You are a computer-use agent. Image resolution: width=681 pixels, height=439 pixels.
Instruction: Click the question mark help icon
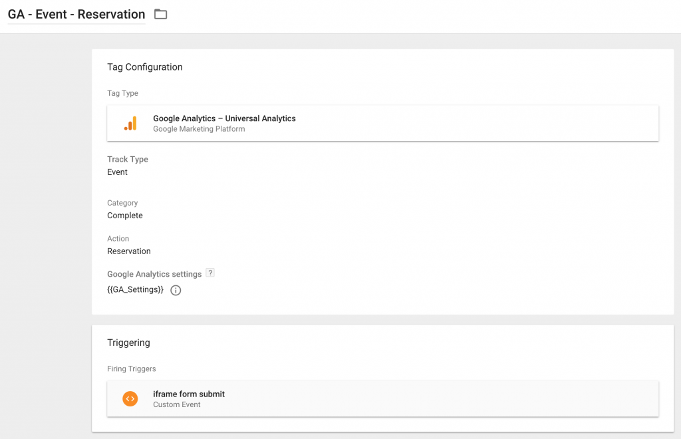click(210, 273)
